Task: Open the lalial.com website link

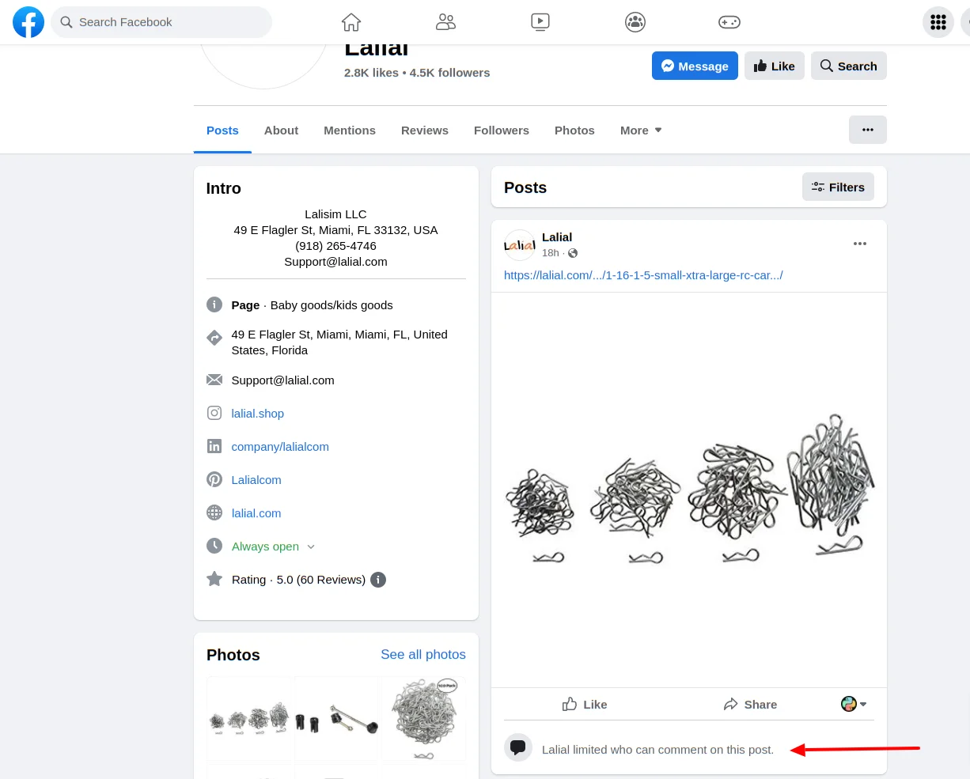Action: tap(256, 513)
